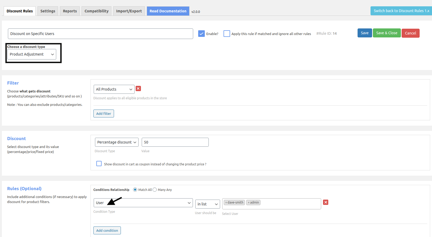Click the Save & Close button

coord(387,33)
